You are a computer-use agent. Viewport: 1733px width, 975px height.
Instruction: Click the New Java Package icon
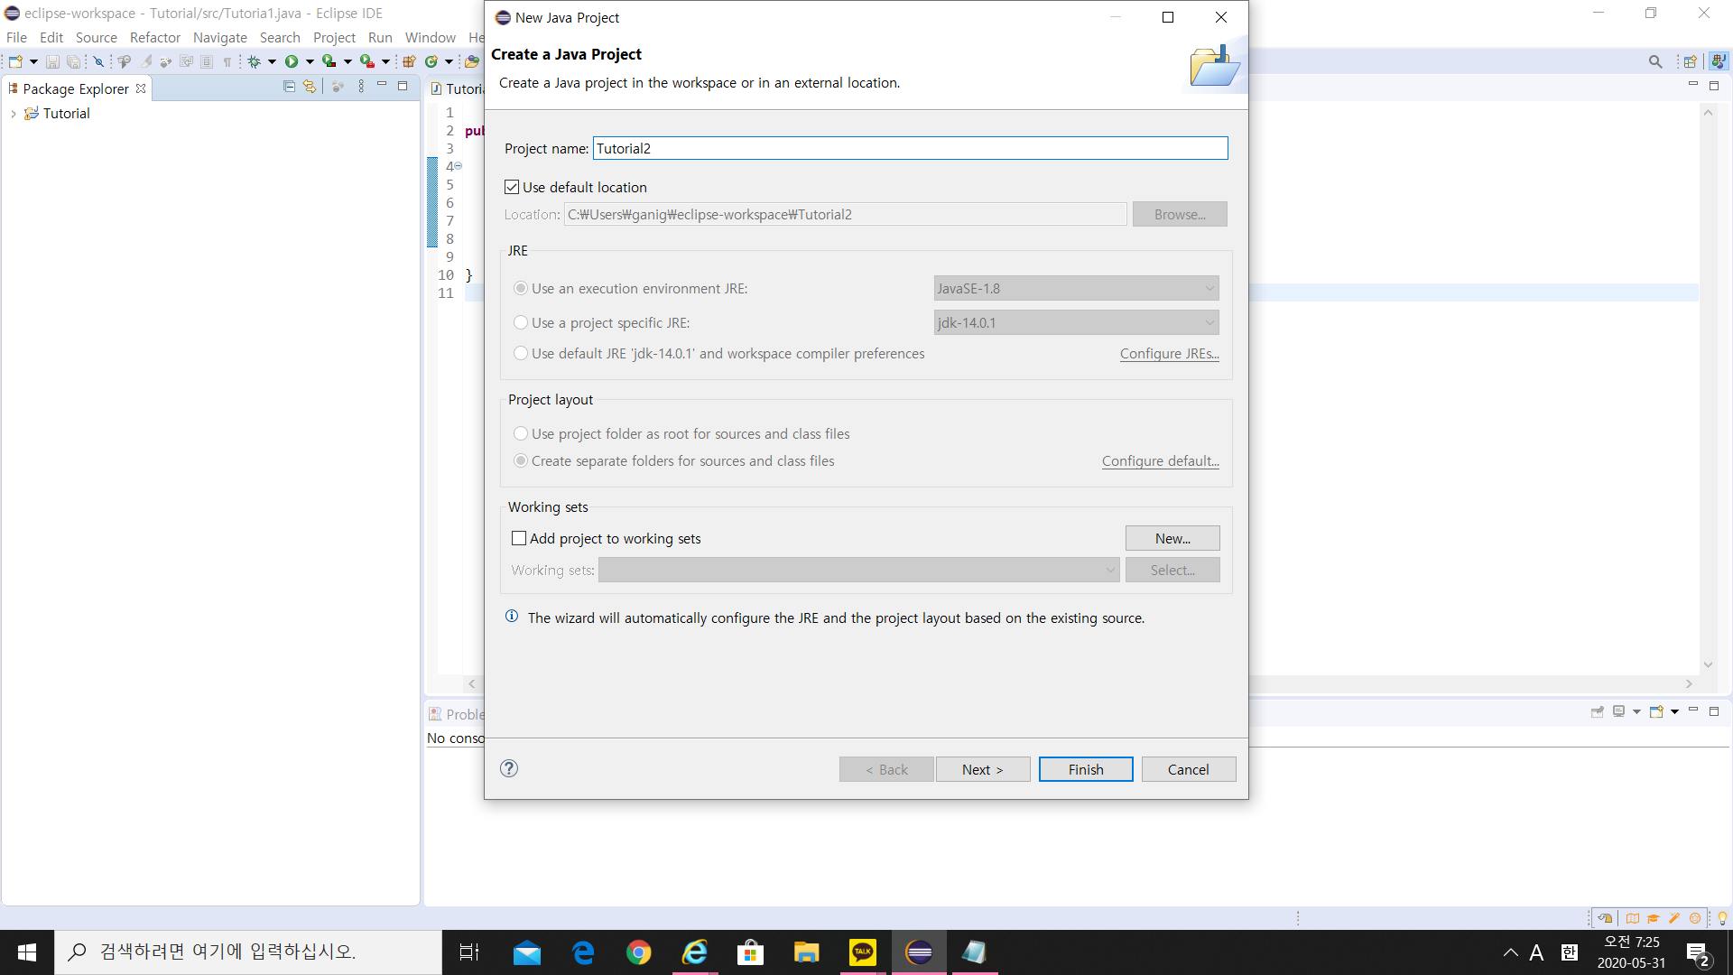click(x=409, y=61)
